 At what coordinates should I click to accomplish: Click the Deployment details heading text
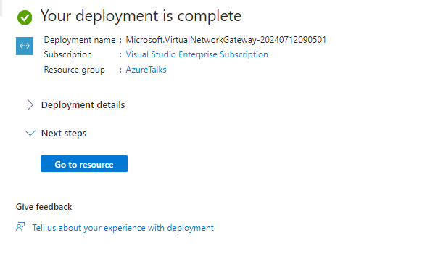(x=83, y=104)
